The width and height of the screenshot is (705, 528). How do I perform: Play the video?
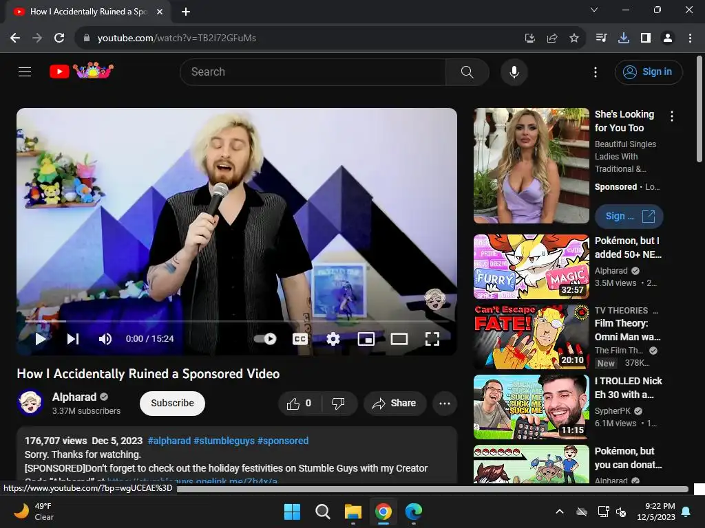41,339
